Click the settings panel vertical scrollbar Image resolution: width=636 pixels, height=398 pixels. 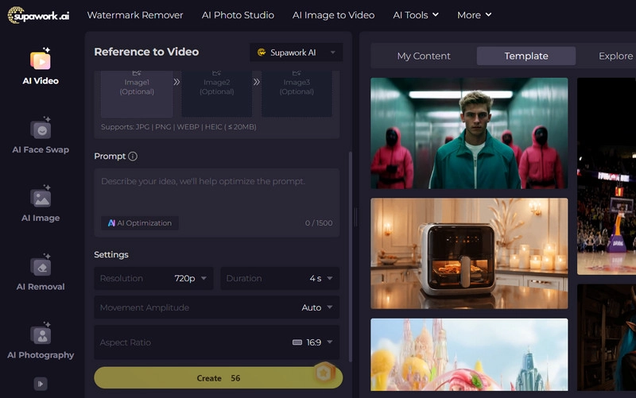pyautogui.click(x=351, y=256)
